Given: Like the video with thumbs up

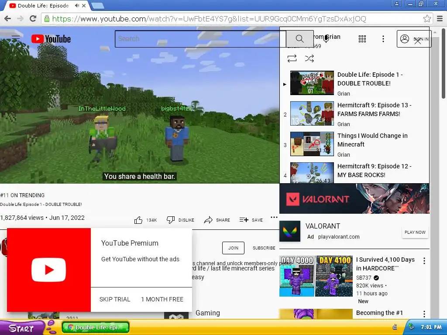Looking at the screenshot, I should (x=138, y=220).
